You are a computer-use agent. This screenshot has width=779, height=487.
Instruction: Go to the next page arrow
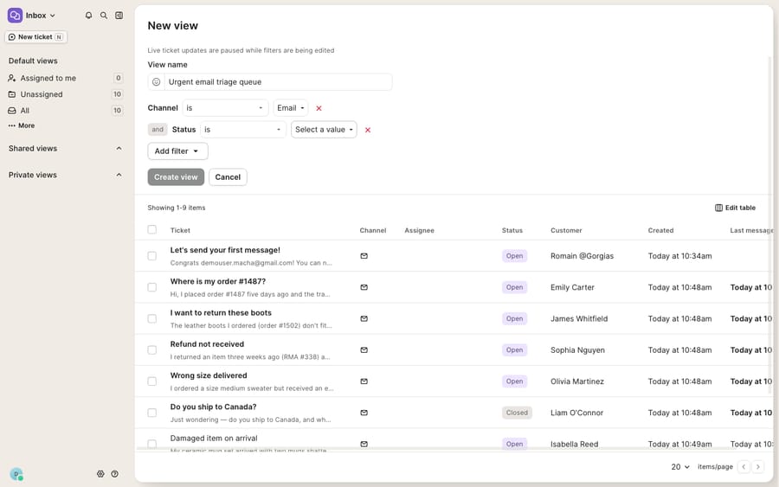[x=758, y=466]
